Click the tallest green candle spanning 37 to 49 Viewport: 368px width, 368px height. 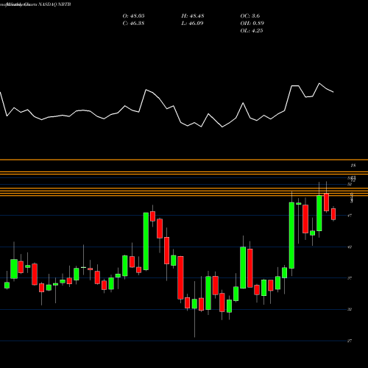[291, 236]
